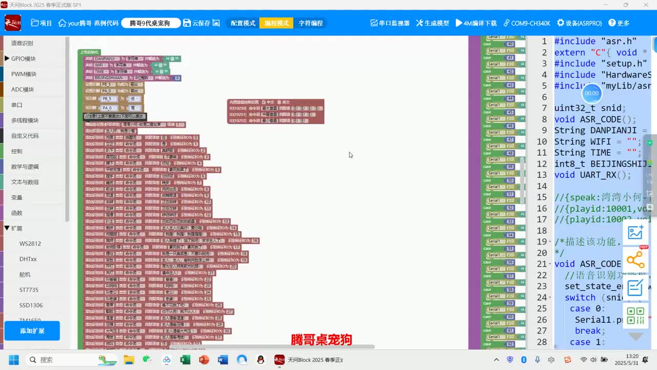The height and width of the screenshot is (370, 657).
Task: Open 范例代码 example code
Action: [x=106, y=23]
